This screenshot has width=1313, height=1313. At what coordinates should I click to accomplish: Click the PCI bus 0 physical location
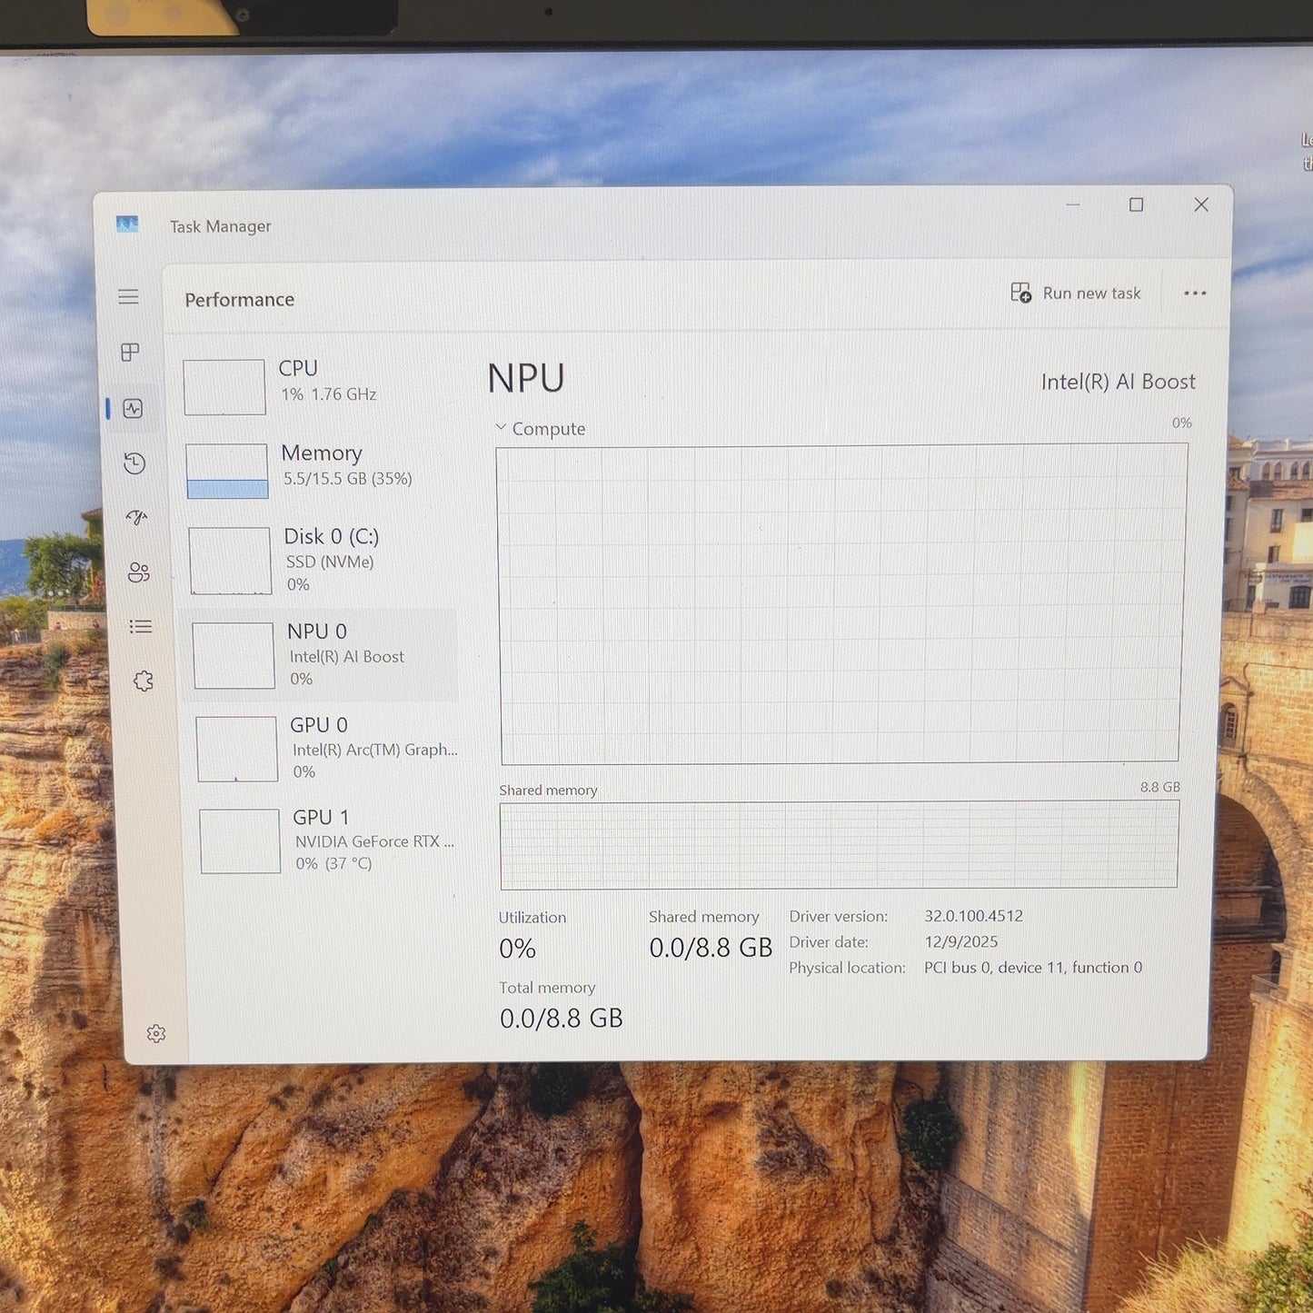(1033, 968)
